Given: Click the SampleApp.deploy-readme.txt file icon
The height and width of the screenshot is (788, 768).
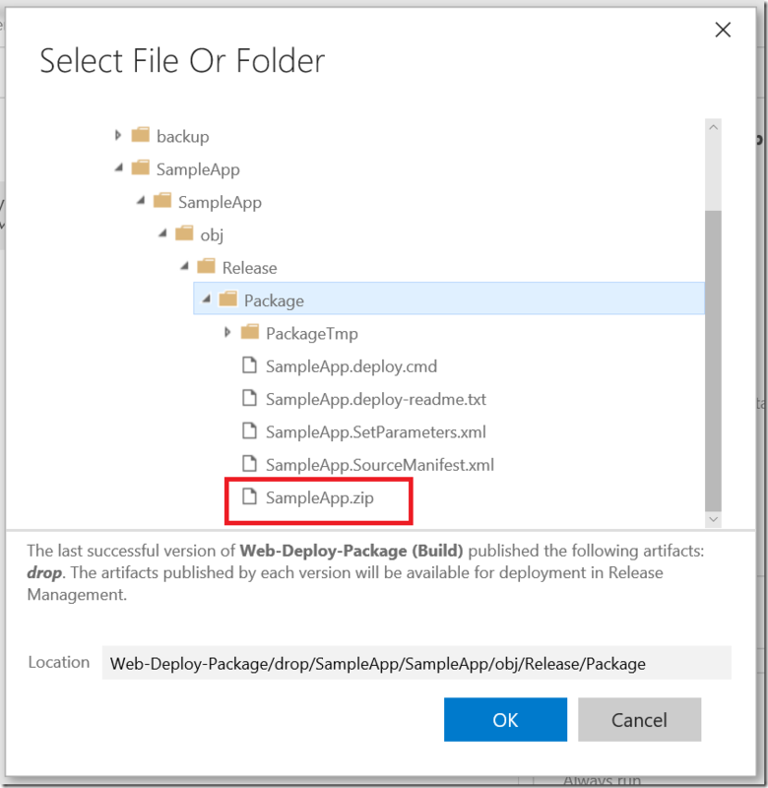Looking at the screenshot, I should coord(250,398).
